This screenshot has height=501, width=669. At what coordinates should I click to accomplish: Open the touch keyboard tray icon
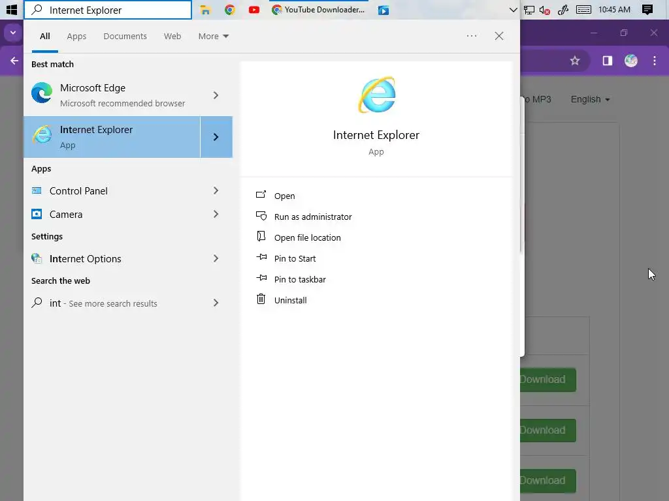[x=583, y=10]
